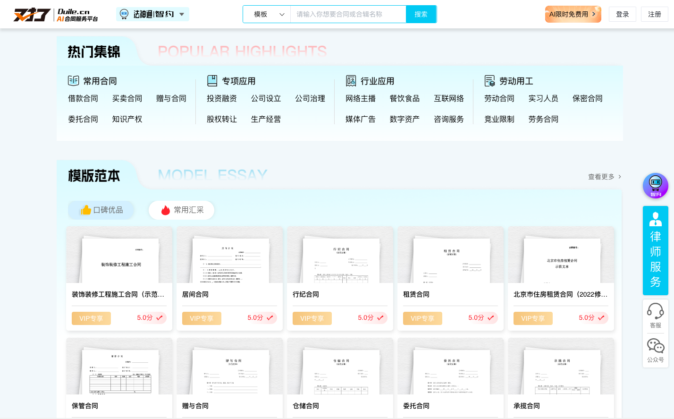Click the AI限时免费用 promotional button

point(573,14)
